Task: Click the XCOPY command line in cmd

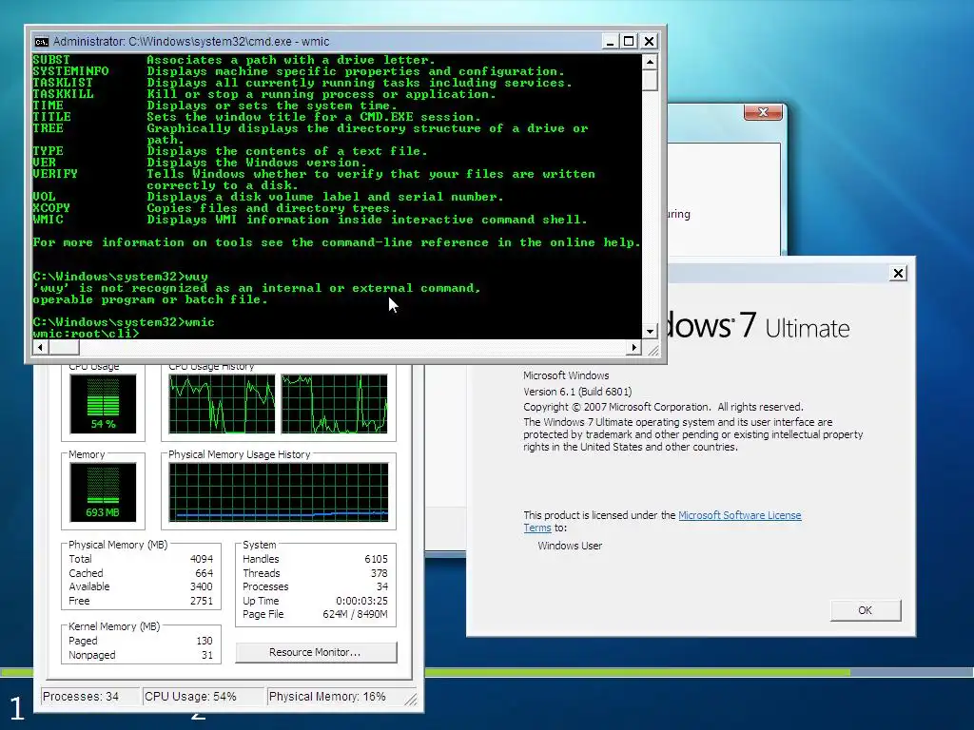Action: (x=215, y=208)
